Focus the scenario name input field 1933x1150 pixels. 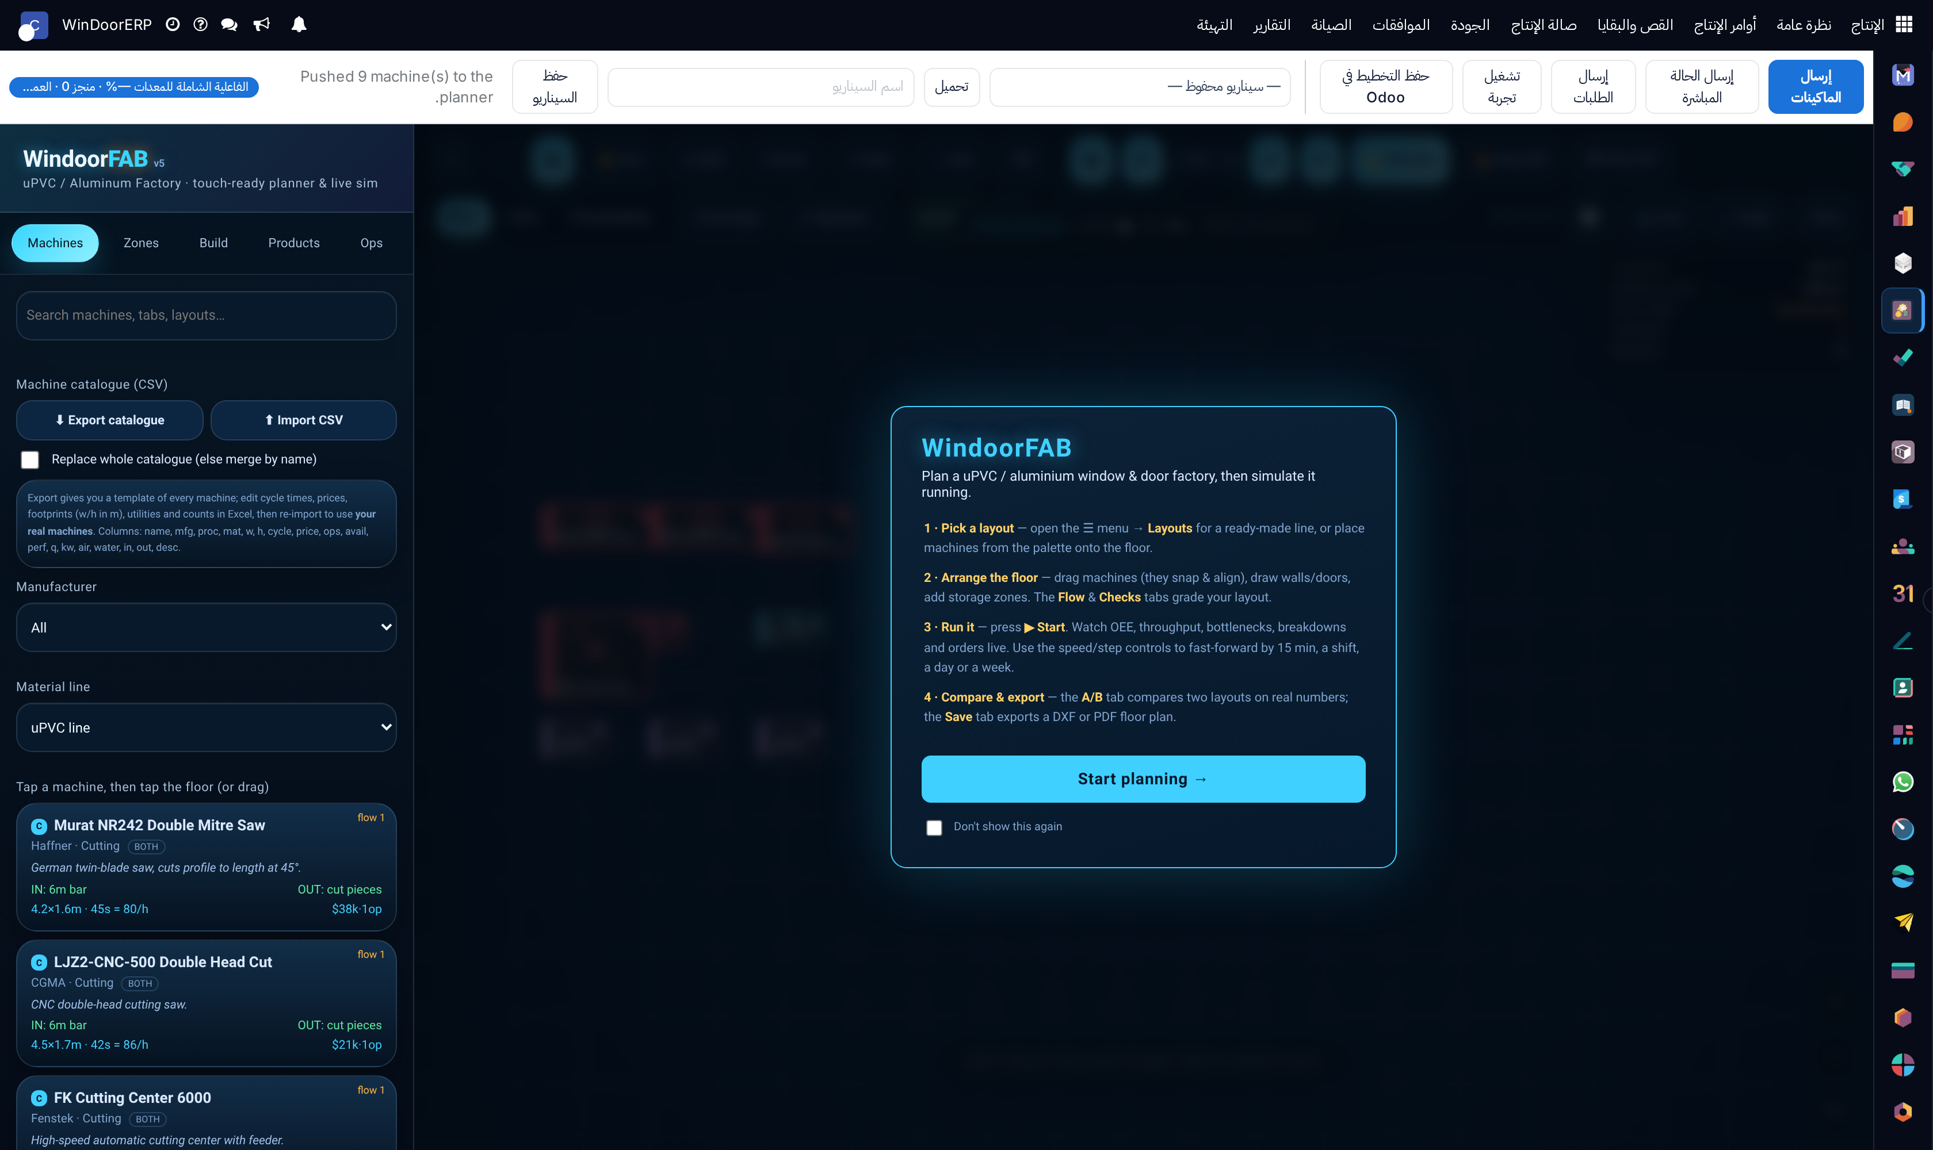tap(761, 87)
